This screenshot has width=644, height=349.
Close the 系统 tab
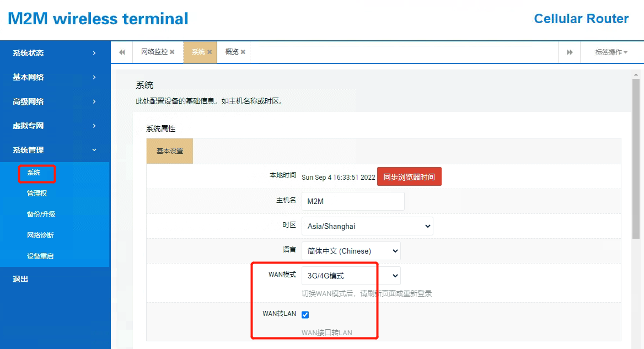210,52
